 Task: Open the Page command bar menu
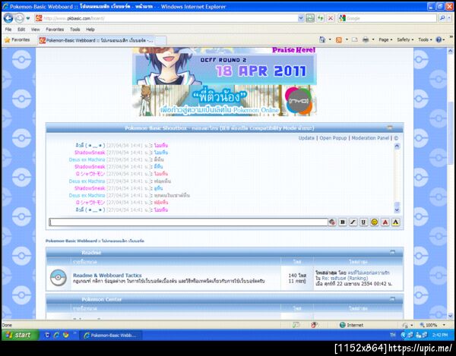click(x=385, y=39)
